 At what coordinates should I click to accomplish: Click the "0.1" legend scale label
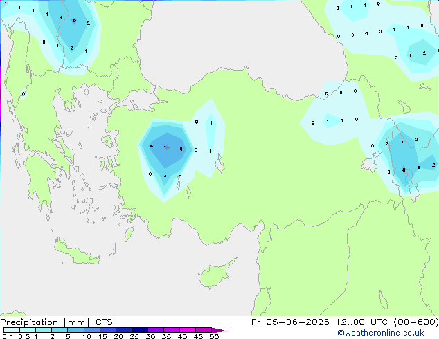(8, 336)
